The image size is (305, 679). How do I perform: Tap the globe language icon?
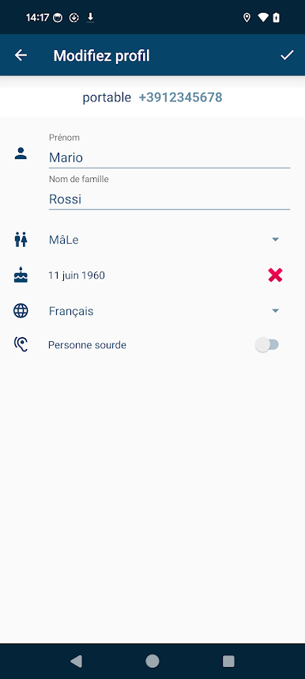(x=21, y=311)
